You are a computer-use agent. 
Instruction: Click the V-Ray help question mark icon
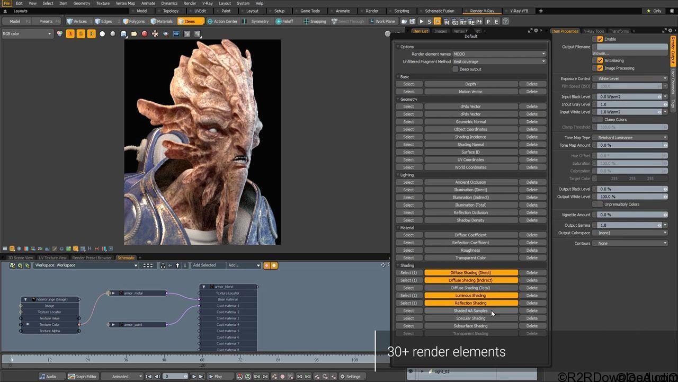click(x=505, y=21)
